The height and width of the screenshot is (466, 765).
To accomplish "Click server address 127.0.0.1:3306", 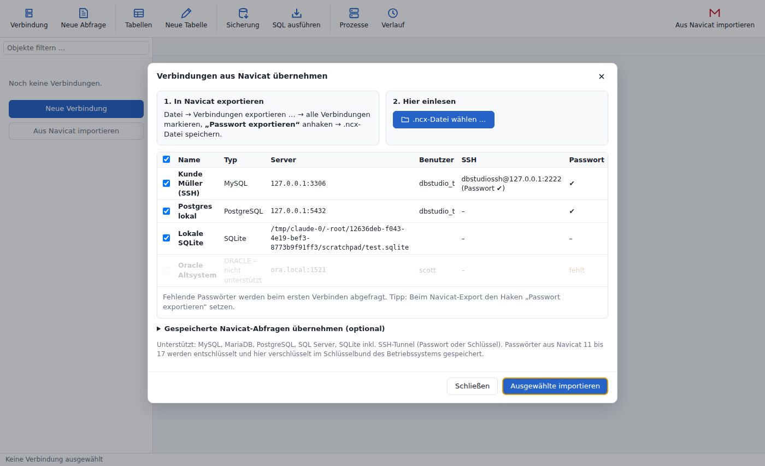I will 298,184.
